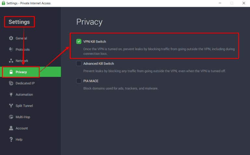Click the Automation lightbulb icon

(11, 94)
